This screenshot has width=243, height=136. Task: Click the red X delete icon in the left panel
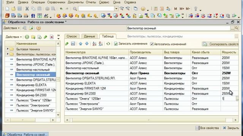[52, 37]
